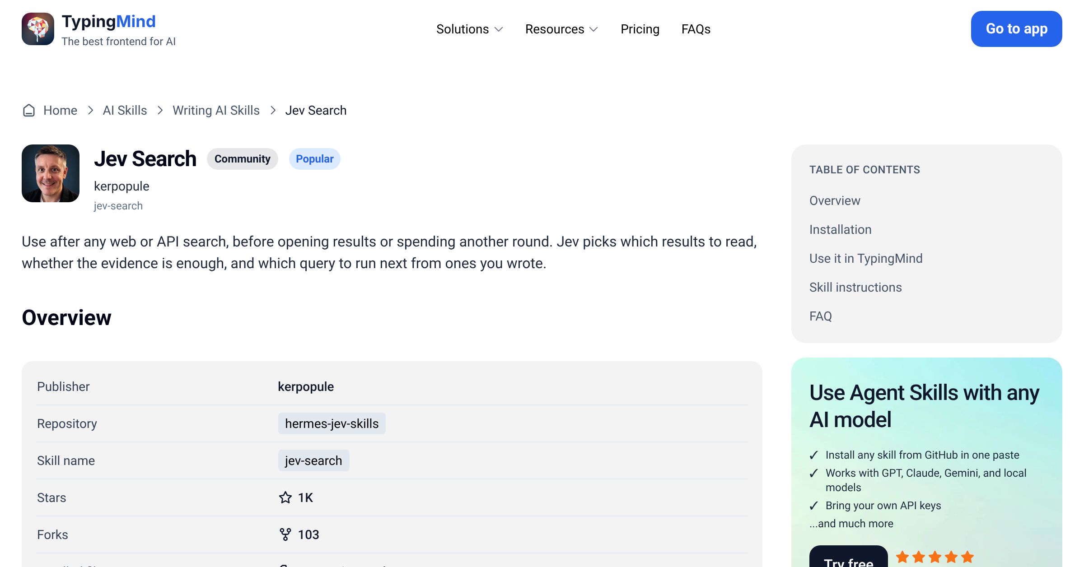Jump to Installation in table of contents
The height and width of the screenshot is (567, 1084).
pyautogui.click(x=841, y=229)
